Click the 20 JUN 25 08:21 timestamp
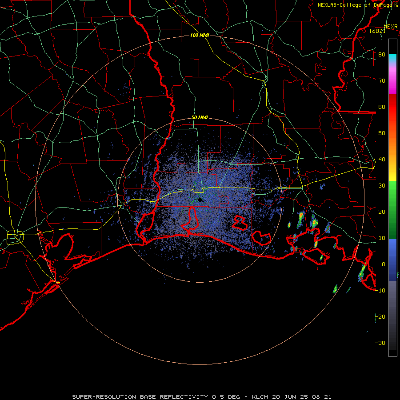Image resolution: width=400 pixels, height=400 pixels. coord(302,397)
